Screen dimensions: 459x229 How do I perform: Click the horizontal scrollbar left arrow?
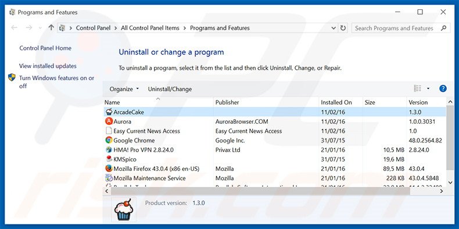[x=107, y=191]
